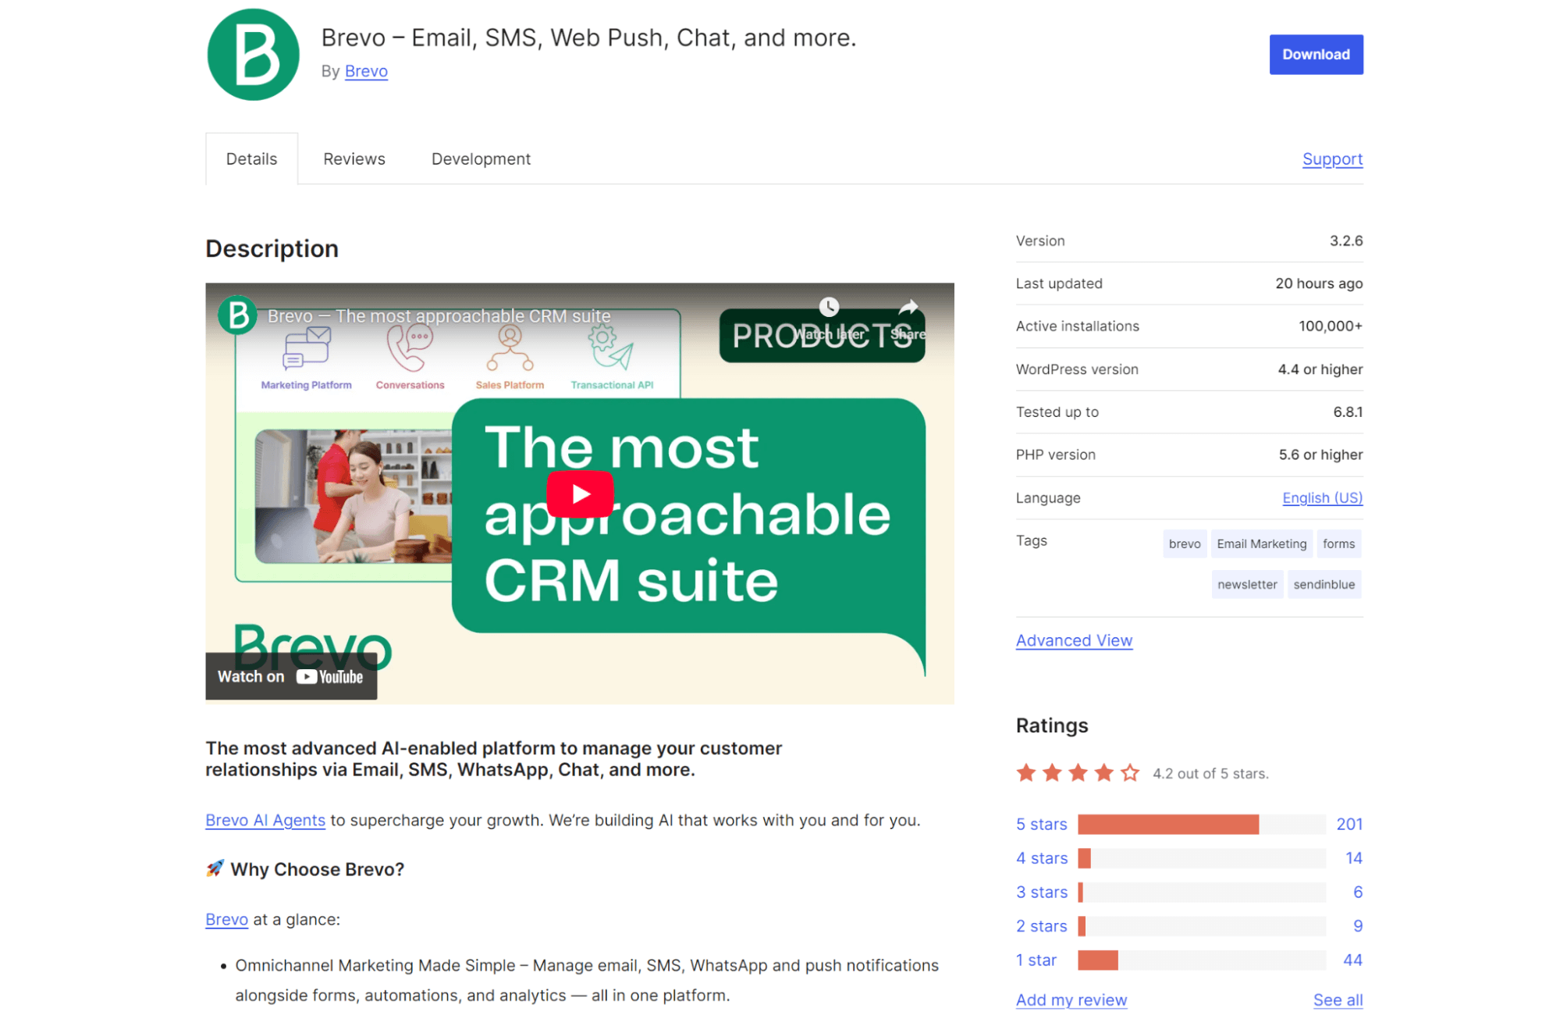Click the Ratings heading

(x=1051, y=725)
